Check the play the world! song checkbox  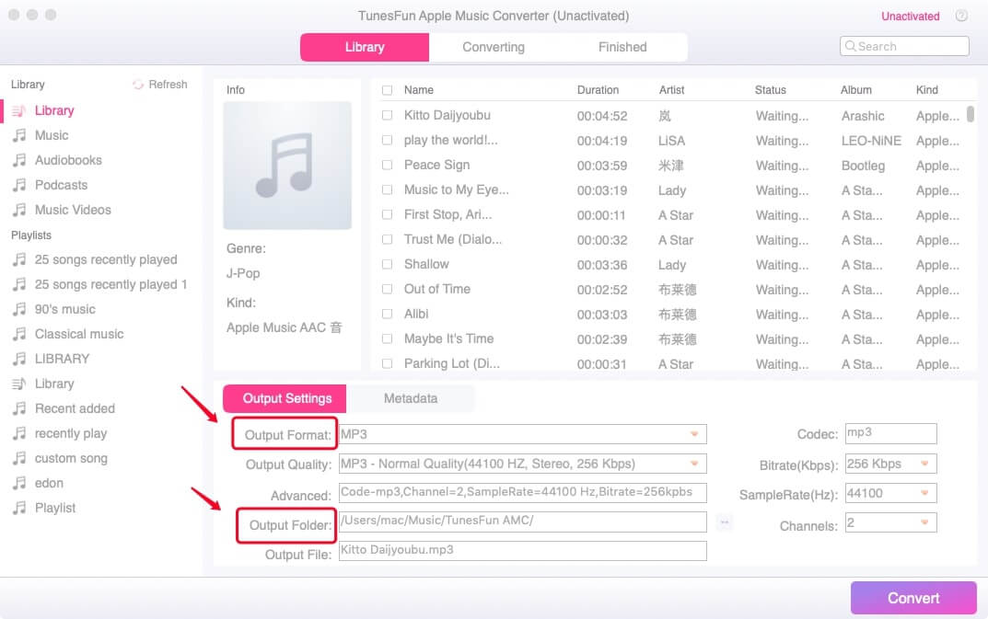387,140
